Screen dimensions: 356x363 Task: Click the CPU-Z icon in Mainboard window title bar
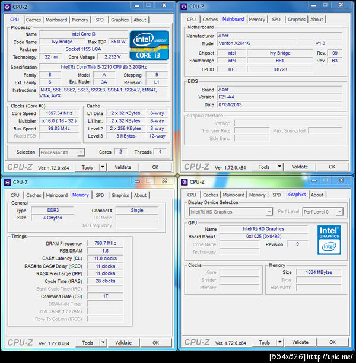coord(184,7)
